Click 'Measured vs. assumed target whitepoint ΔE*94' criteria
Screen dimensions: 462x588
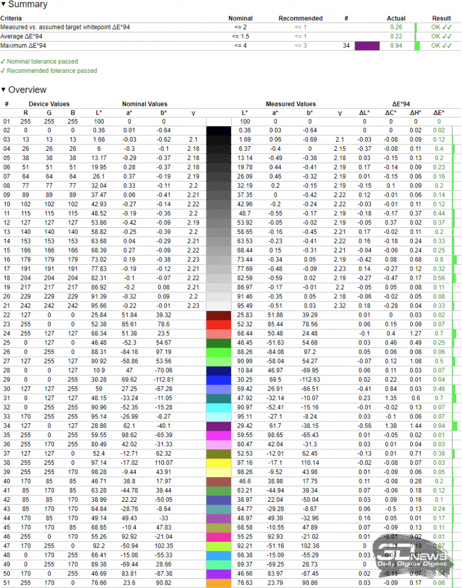(65, 27)
